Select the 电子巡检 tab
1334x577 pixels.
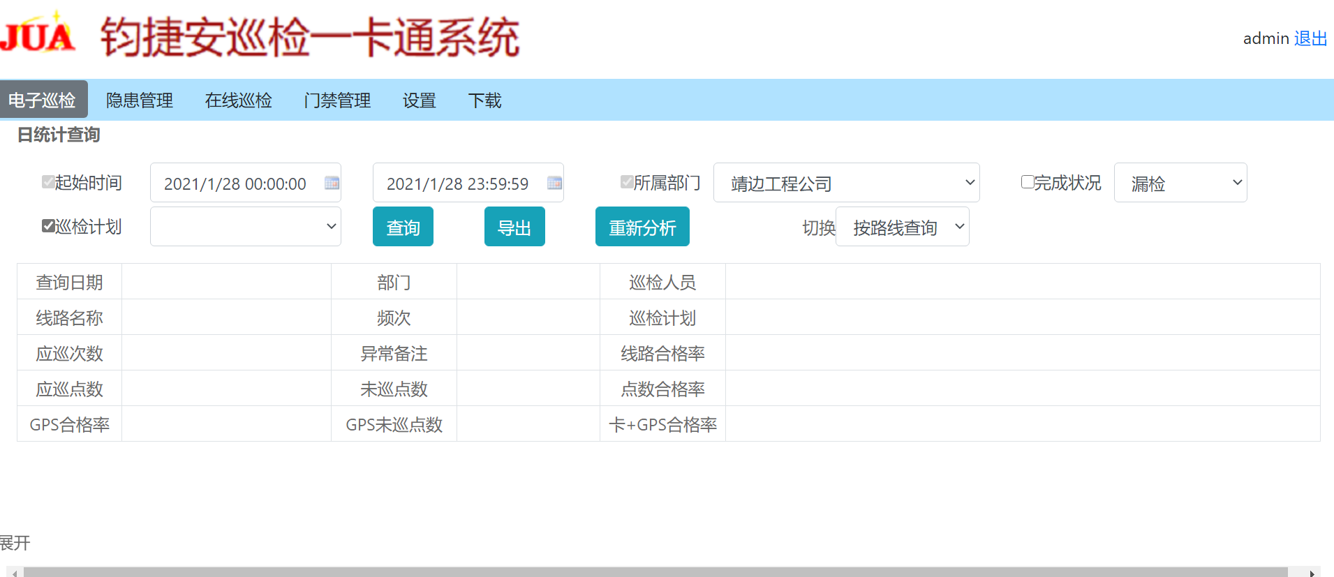[43, 100]
